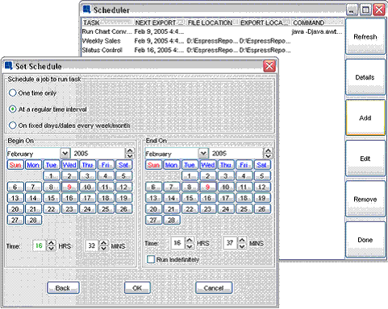
Task: Pick day 13 in End On calendar
Action: tap(153, 198)
